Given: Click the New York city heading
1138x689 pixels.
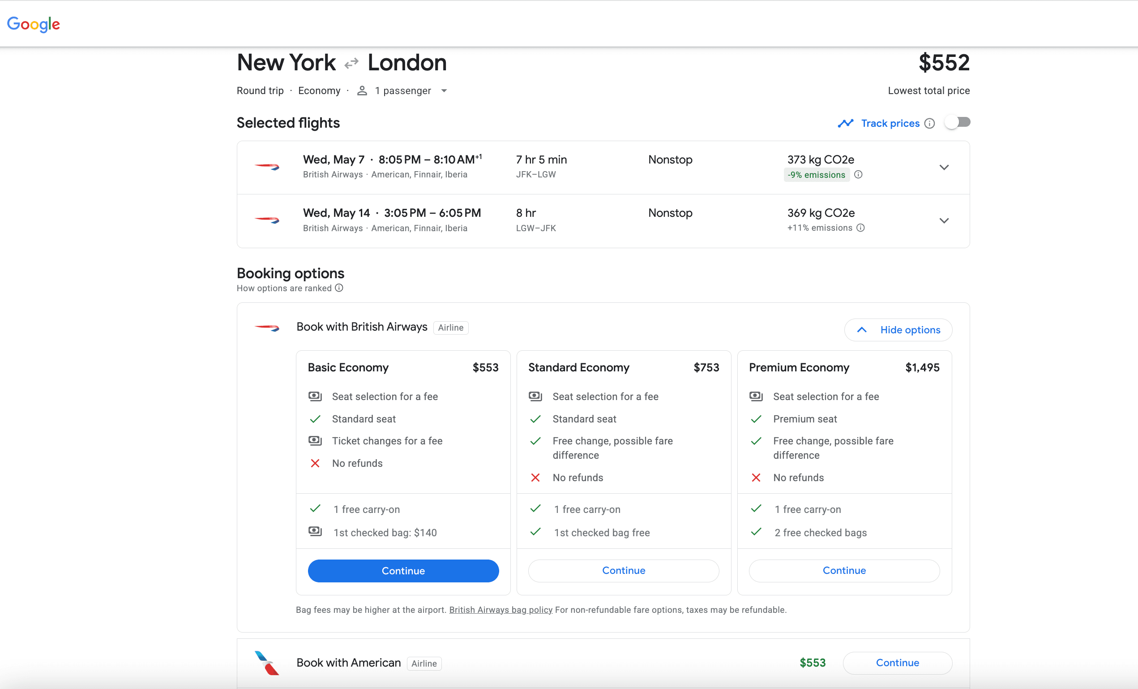Looking at the screenshot, I should 287,62.
